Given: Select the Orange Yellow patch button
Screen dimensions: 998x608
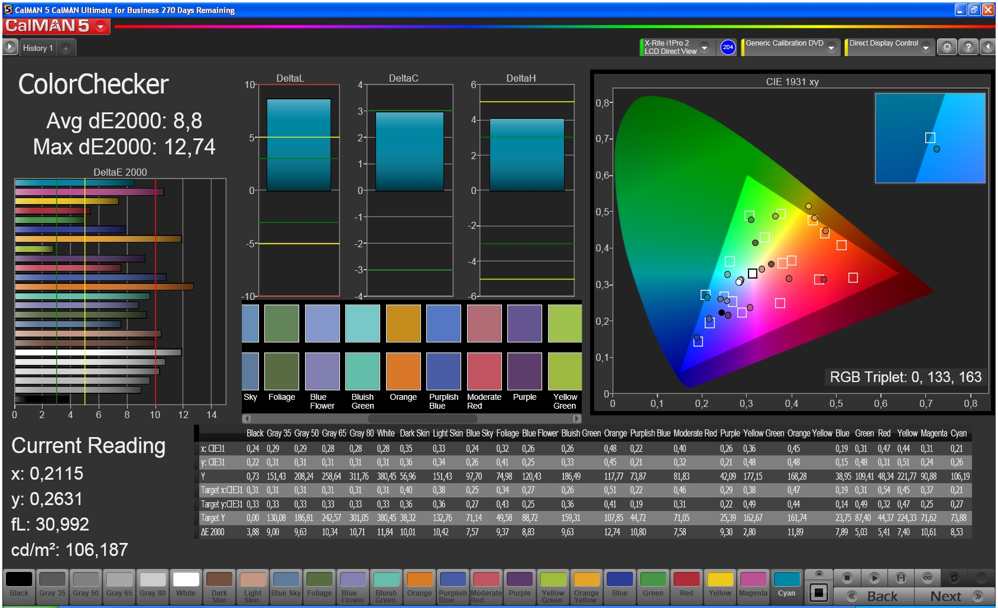Looking at the screenshot, I should (x=587, y=587).
